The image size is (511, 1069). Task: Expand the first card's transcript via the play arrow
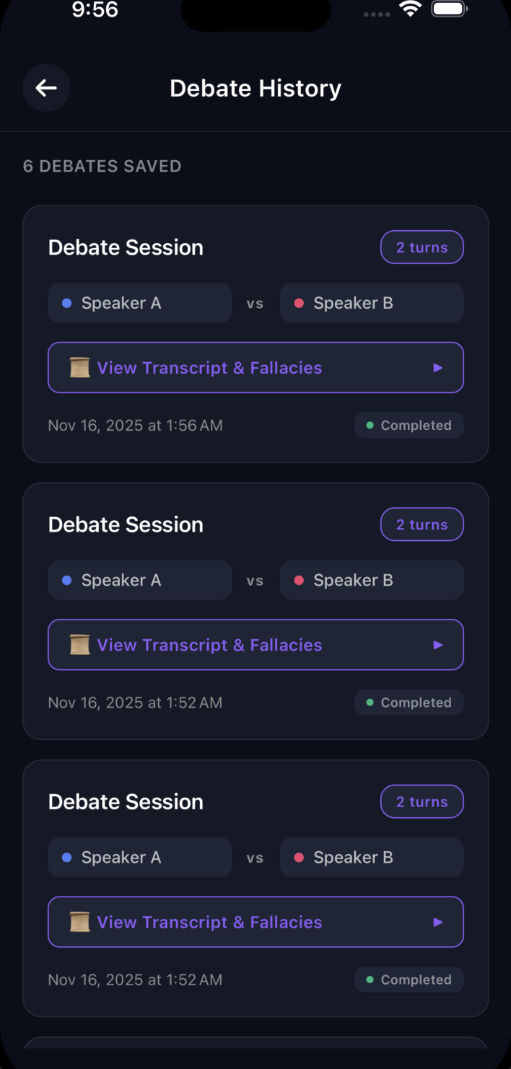click(437, 368)
